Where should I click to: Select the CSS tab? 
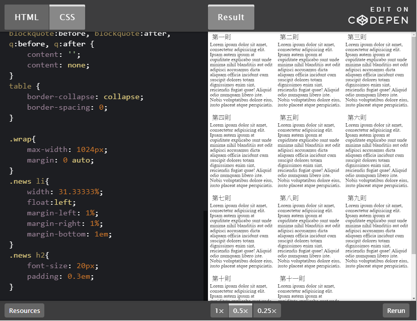point(67,17)
